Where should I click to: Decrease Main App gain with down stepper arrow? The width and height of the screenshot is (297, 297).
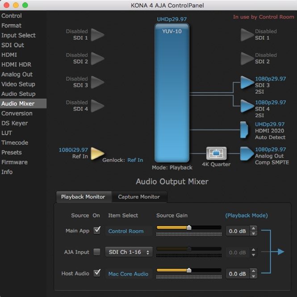tap(253, 234)
